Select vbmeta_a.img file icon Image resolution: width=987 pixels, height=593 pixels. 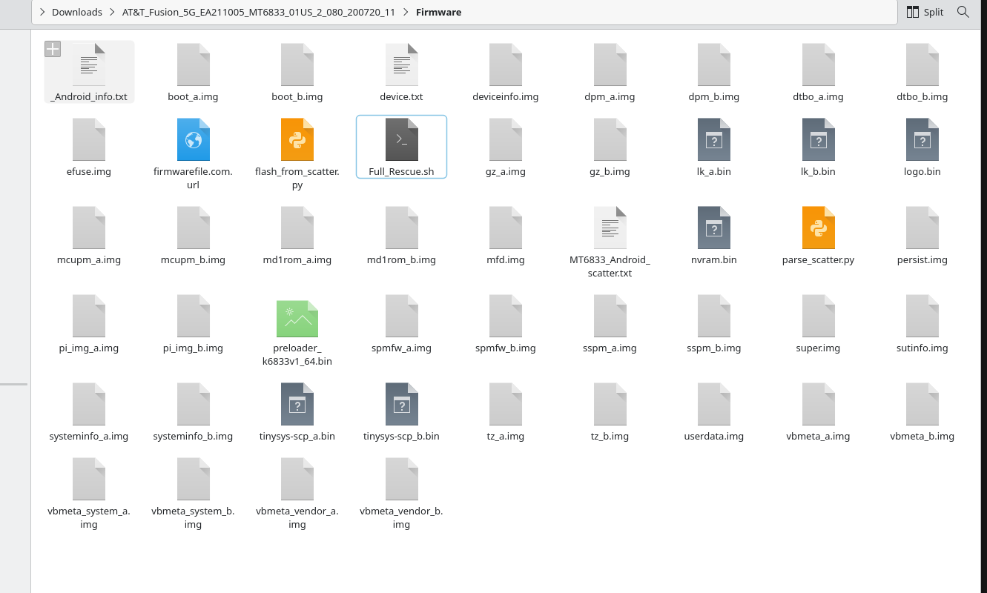818,404
